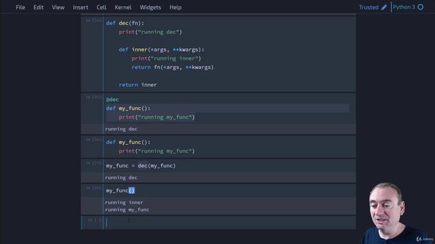Click the 'running my_func' output line
The height and width of the screenshot is (244, 435).
(x=127, y=209)
